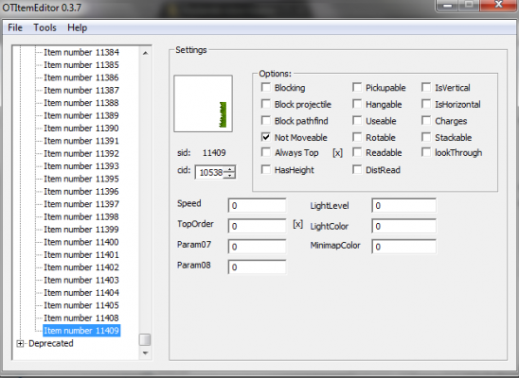This screenshot has height=378, width=519.
Task: Click the item sprite preview image
Action: point(204,103)
